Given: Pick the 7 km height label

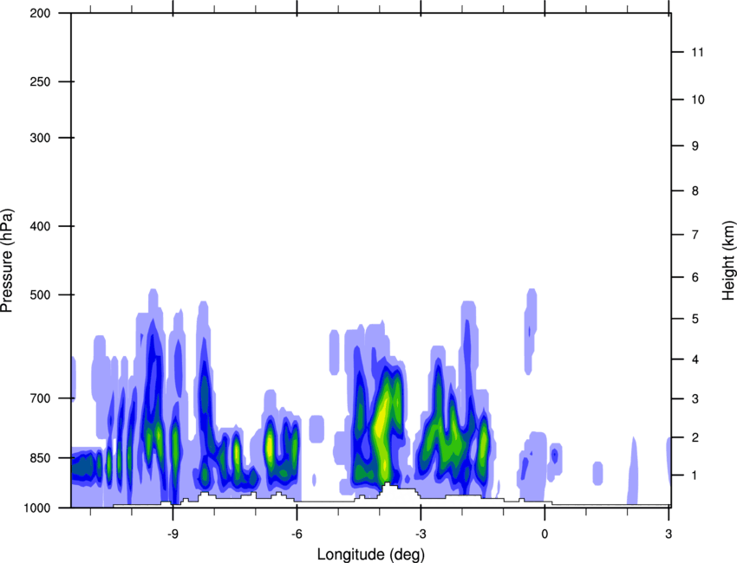Looking at the screenshot, I should click(x=695, y=235).
